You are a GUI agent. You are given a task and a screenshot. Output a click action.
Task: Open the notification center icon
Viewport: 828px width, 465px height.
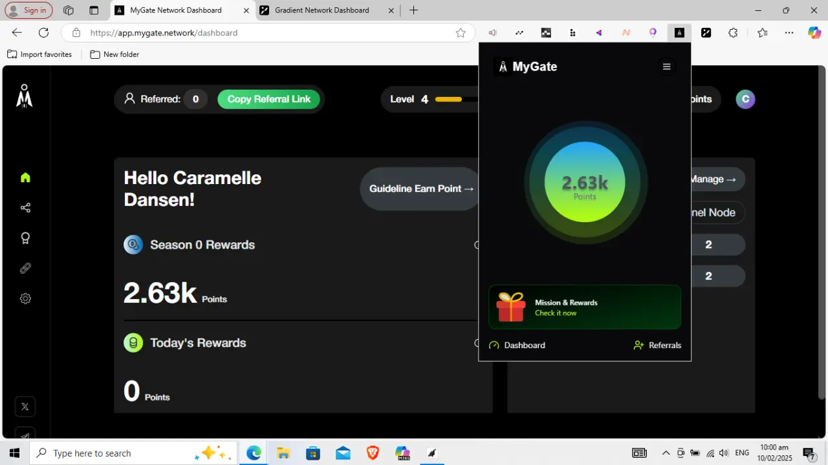pos(809,453)
